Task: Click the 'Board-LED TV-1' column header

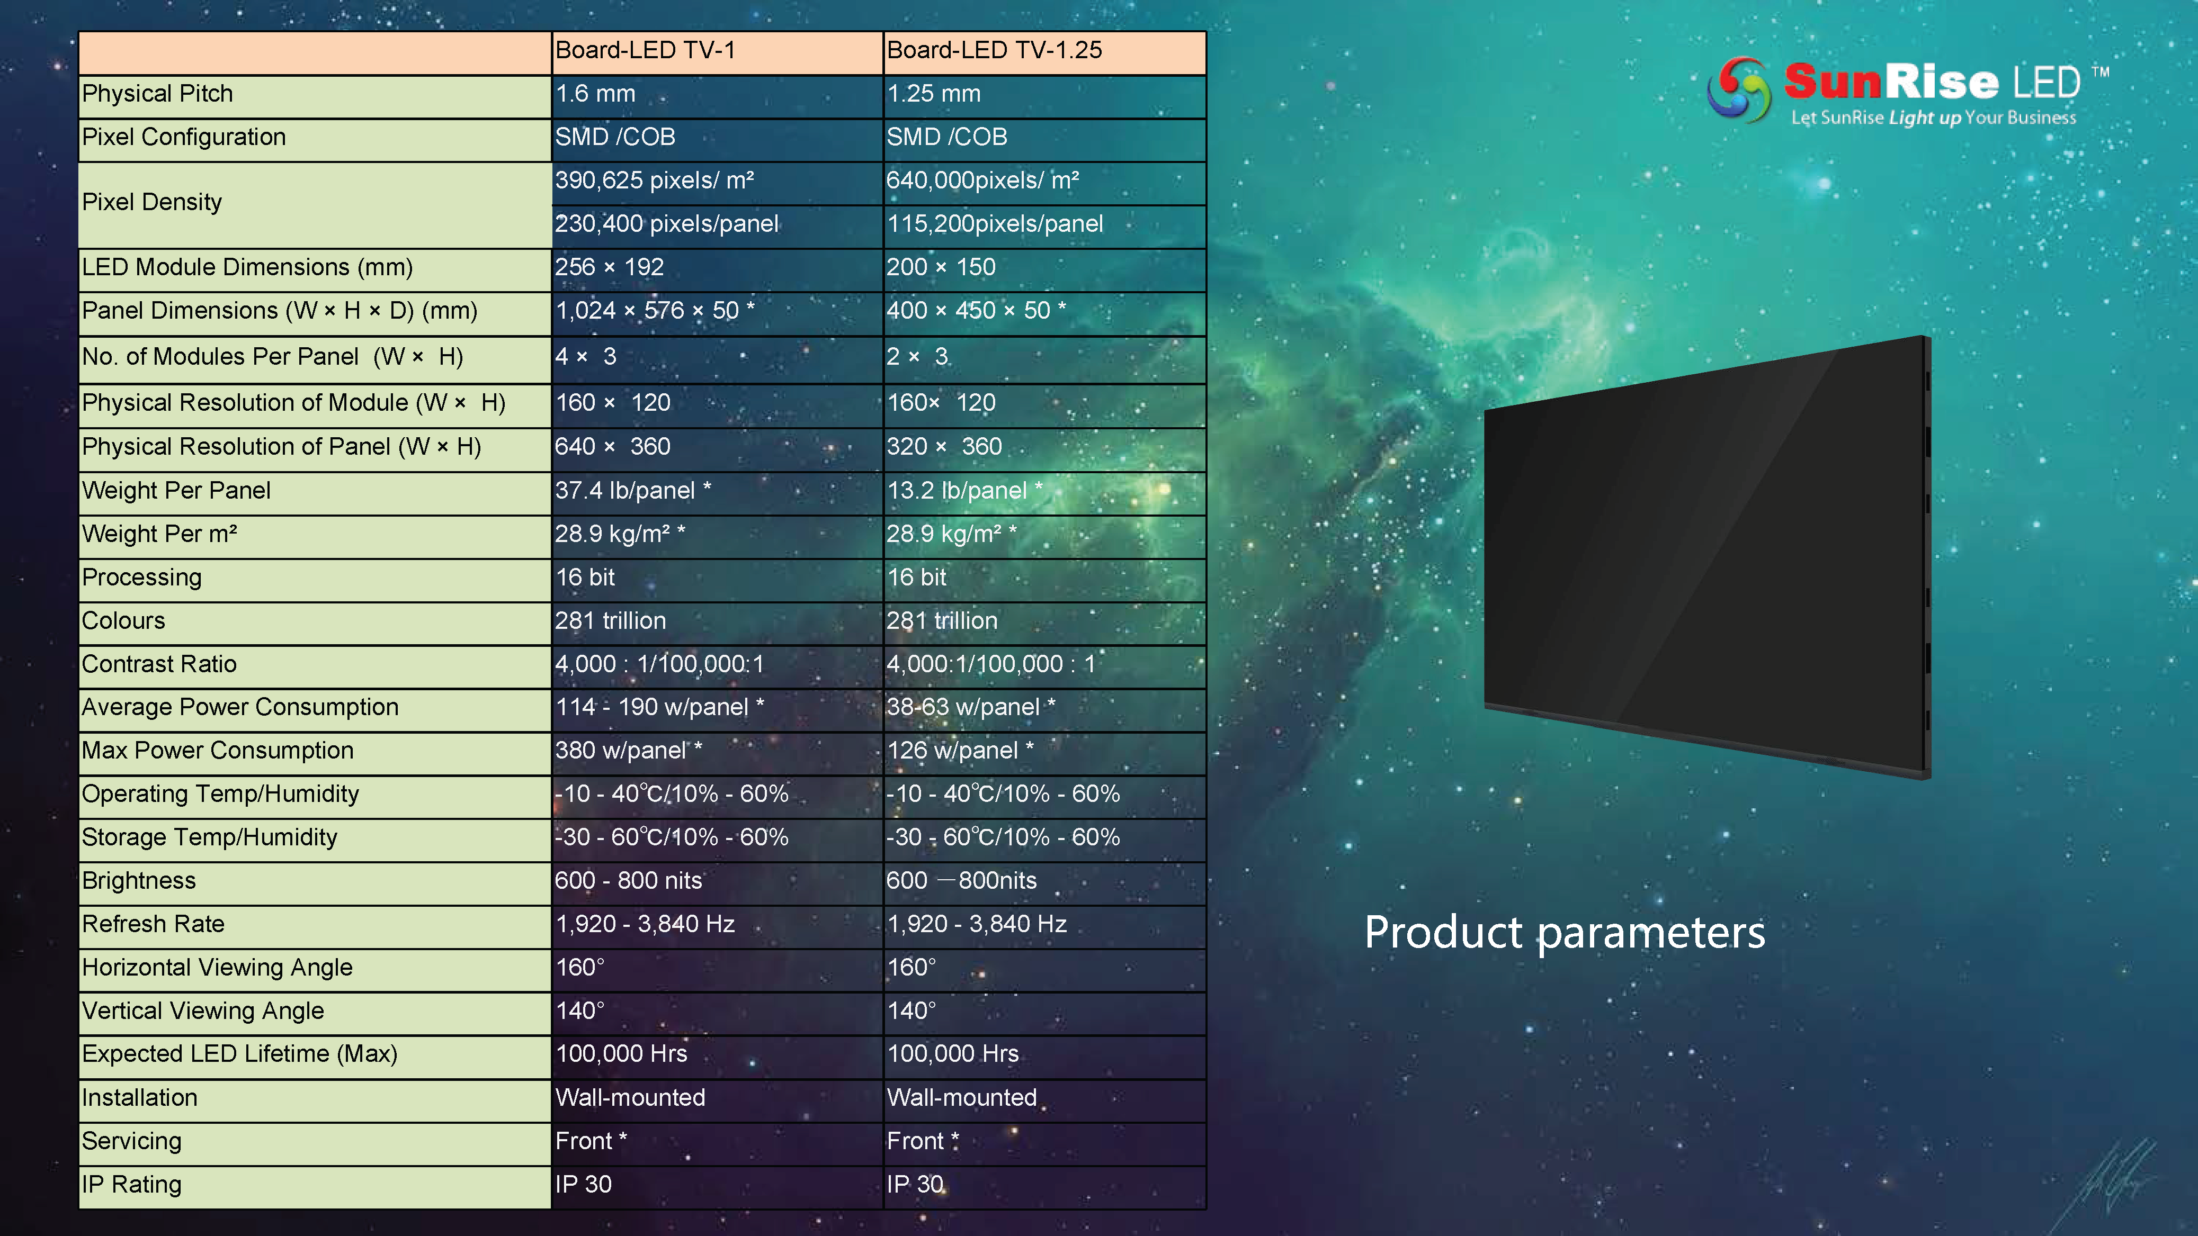Action: (x=717, y=53)
